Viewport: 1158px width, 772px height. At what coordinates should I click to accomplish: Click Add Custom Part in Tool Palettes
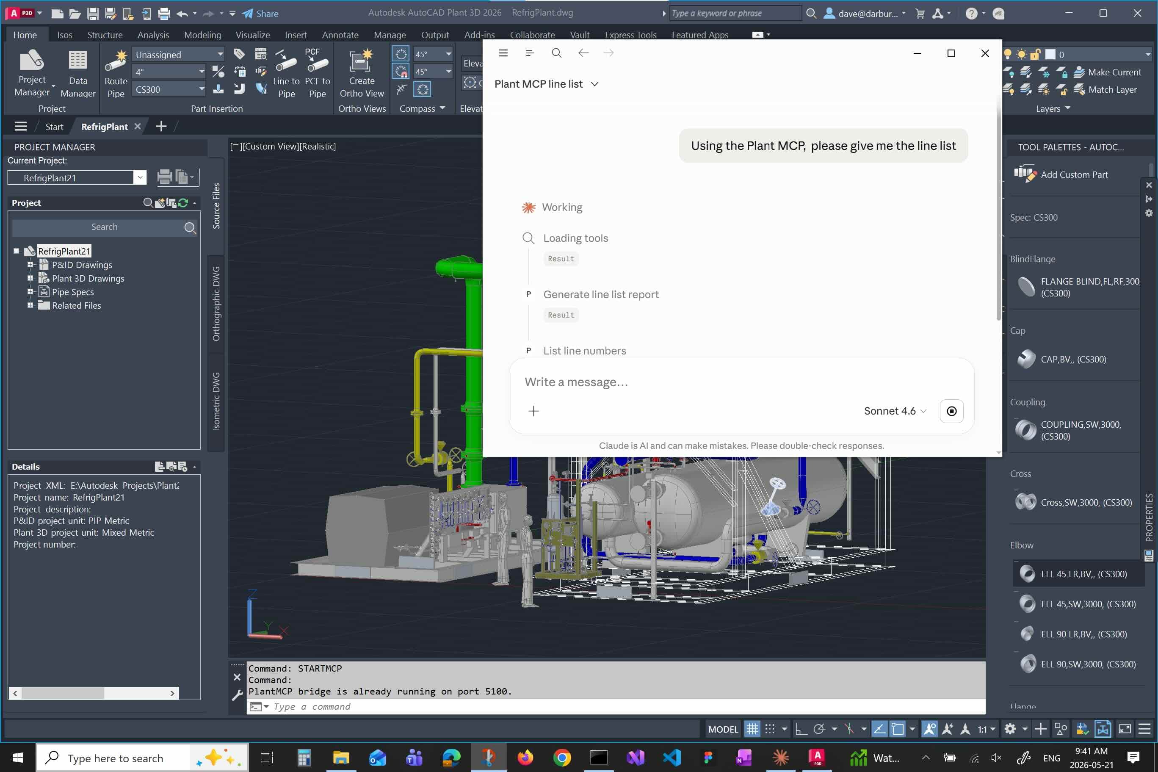click(x=1061, y=174)
